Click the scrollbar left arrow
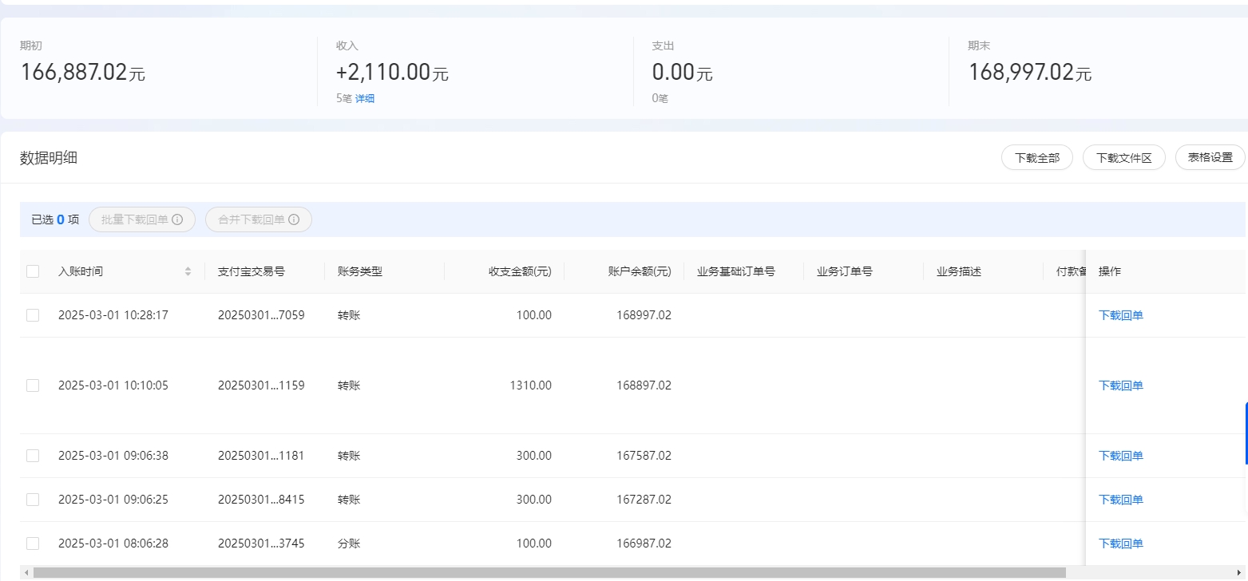The width and height of the screenshot is (1248, 581). [x=27, y=572]
